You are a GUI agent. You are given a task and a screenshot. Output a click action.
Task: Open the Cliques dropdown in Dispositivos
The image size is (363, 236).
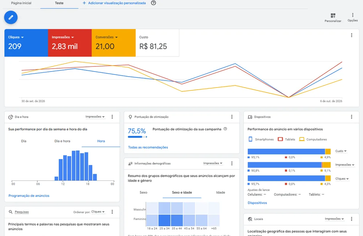342,179
